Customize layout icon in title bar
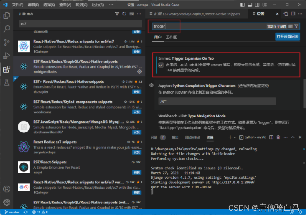306x216 pixels. 264,5
